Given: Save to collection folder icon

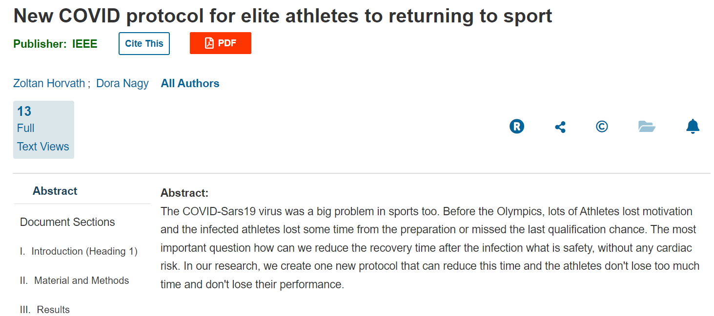Looking at the screenshot, I should (647, 127).
